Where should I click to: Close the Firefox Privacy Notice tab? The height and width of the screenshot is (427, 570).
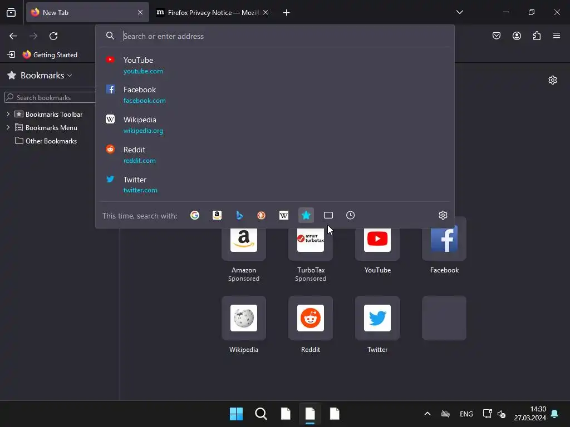266,12
